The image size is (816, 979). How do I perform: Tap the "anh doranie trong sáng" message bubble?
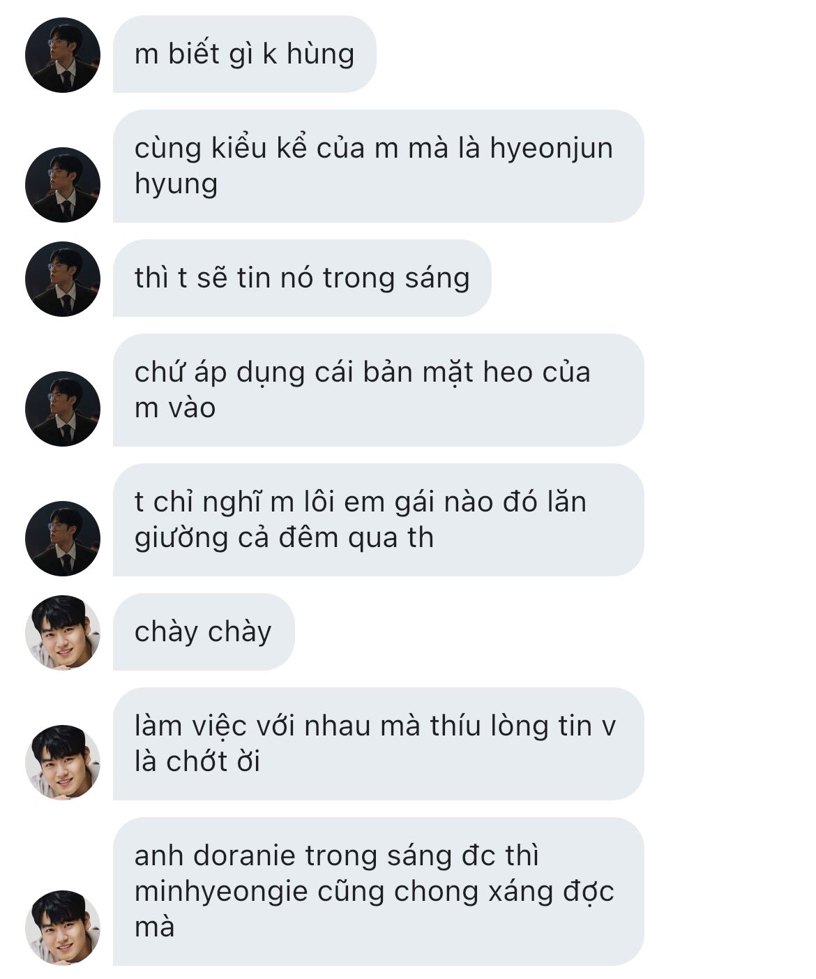pyautogui.click(x=378, y=892)
